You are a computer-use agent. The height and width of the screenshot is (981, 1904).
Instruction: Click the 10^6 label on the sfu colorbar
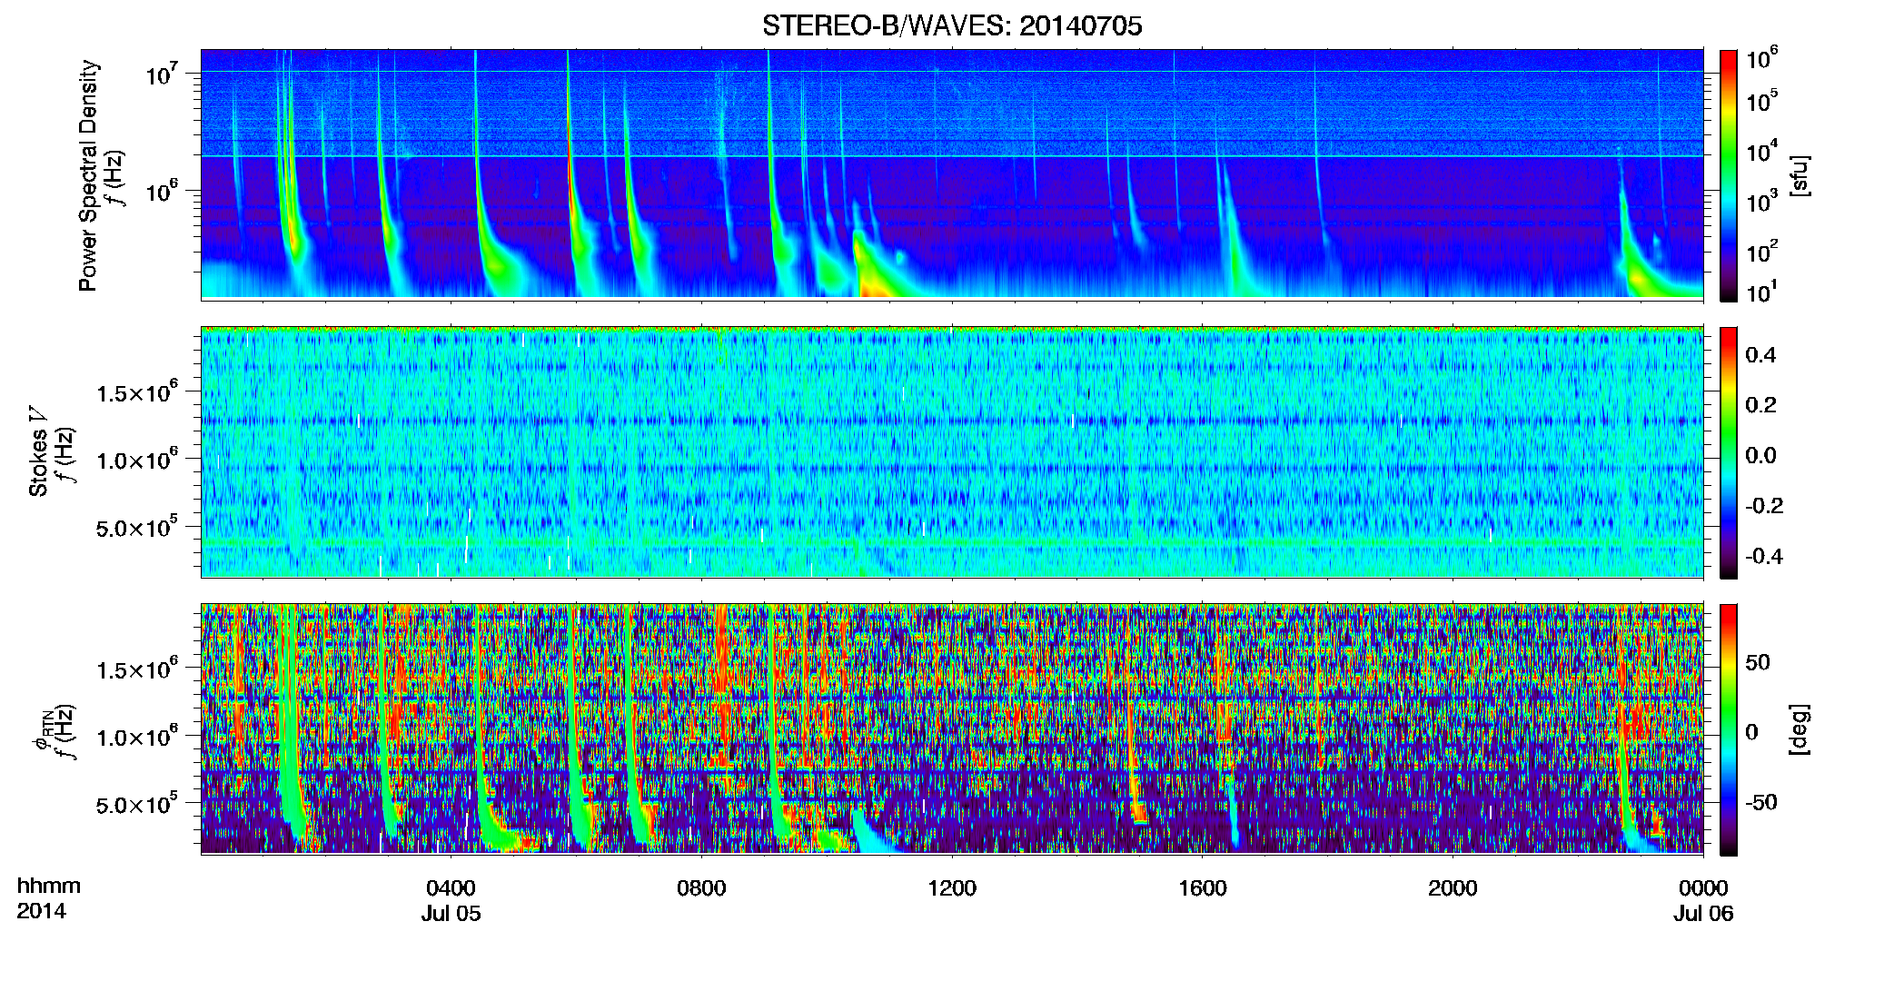(1761, 59)
